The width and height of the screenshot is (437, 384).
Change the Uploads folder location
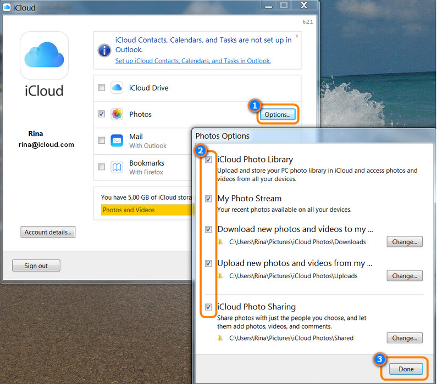point(405,276)
